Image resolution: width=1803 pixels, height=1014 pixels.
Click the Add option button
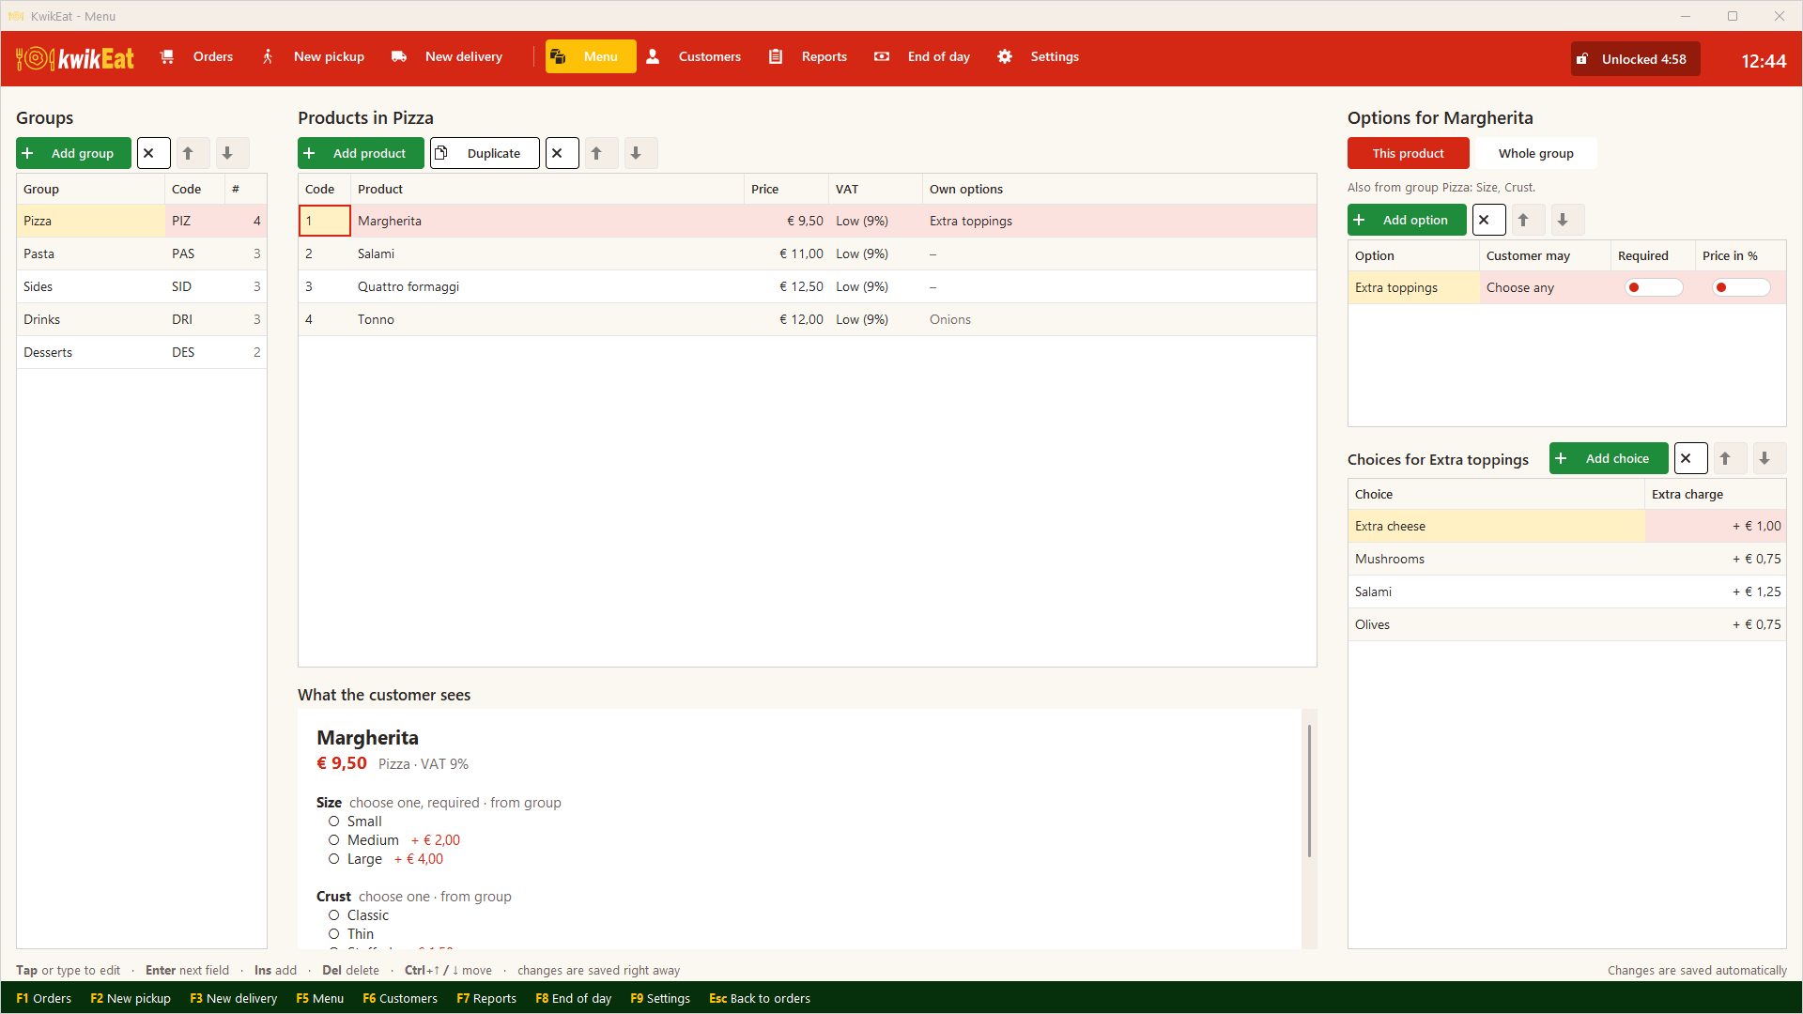coord(1407,220)
